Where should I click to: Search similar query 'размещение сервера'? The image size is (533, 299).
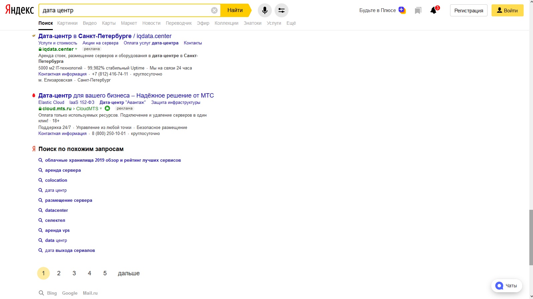click(69, 200)
